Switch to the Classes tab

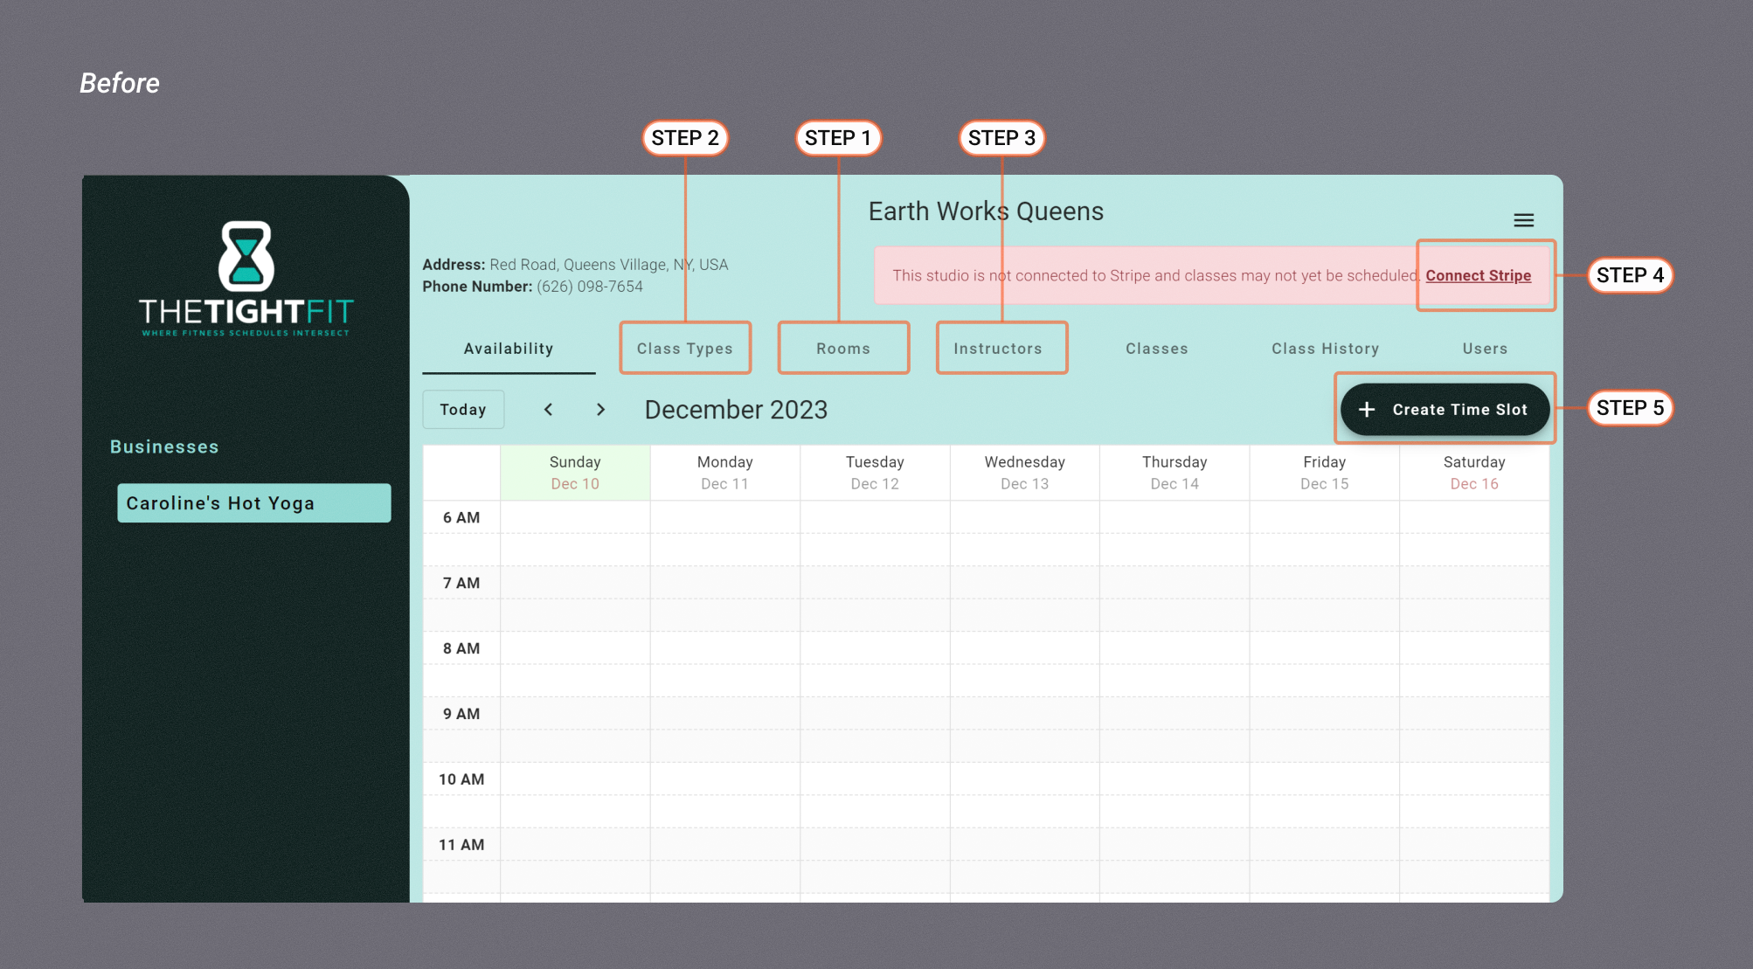tap(1157, 349)
